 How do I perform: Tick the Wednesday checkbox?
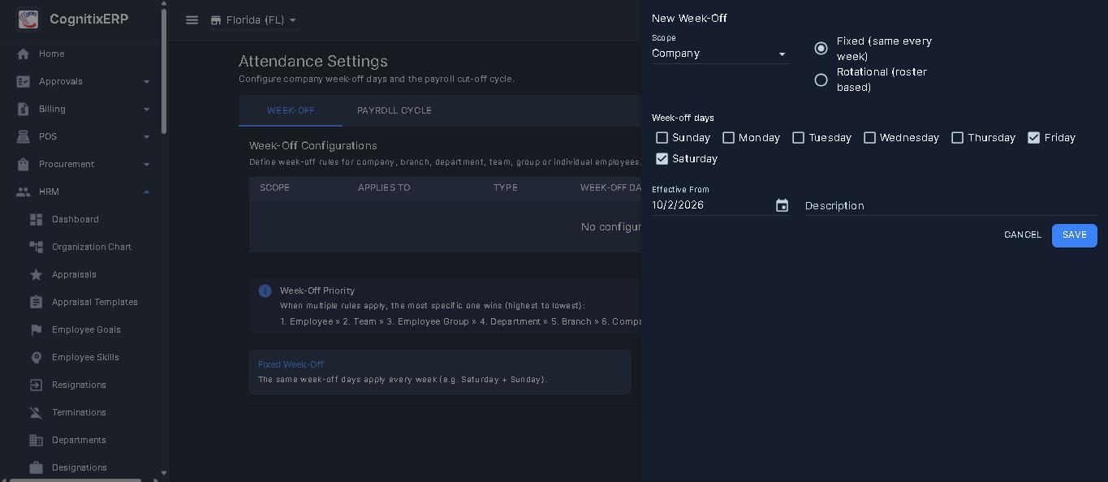pyautogui.click(x=869, y=138)
